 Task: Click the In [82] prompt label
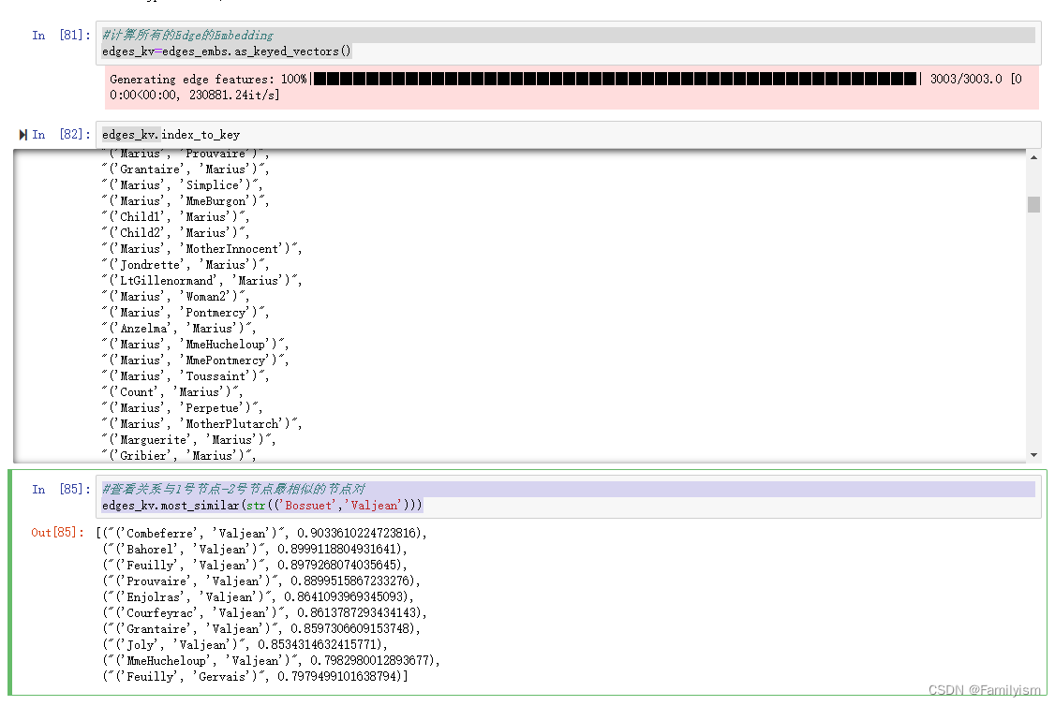point(61,134)
